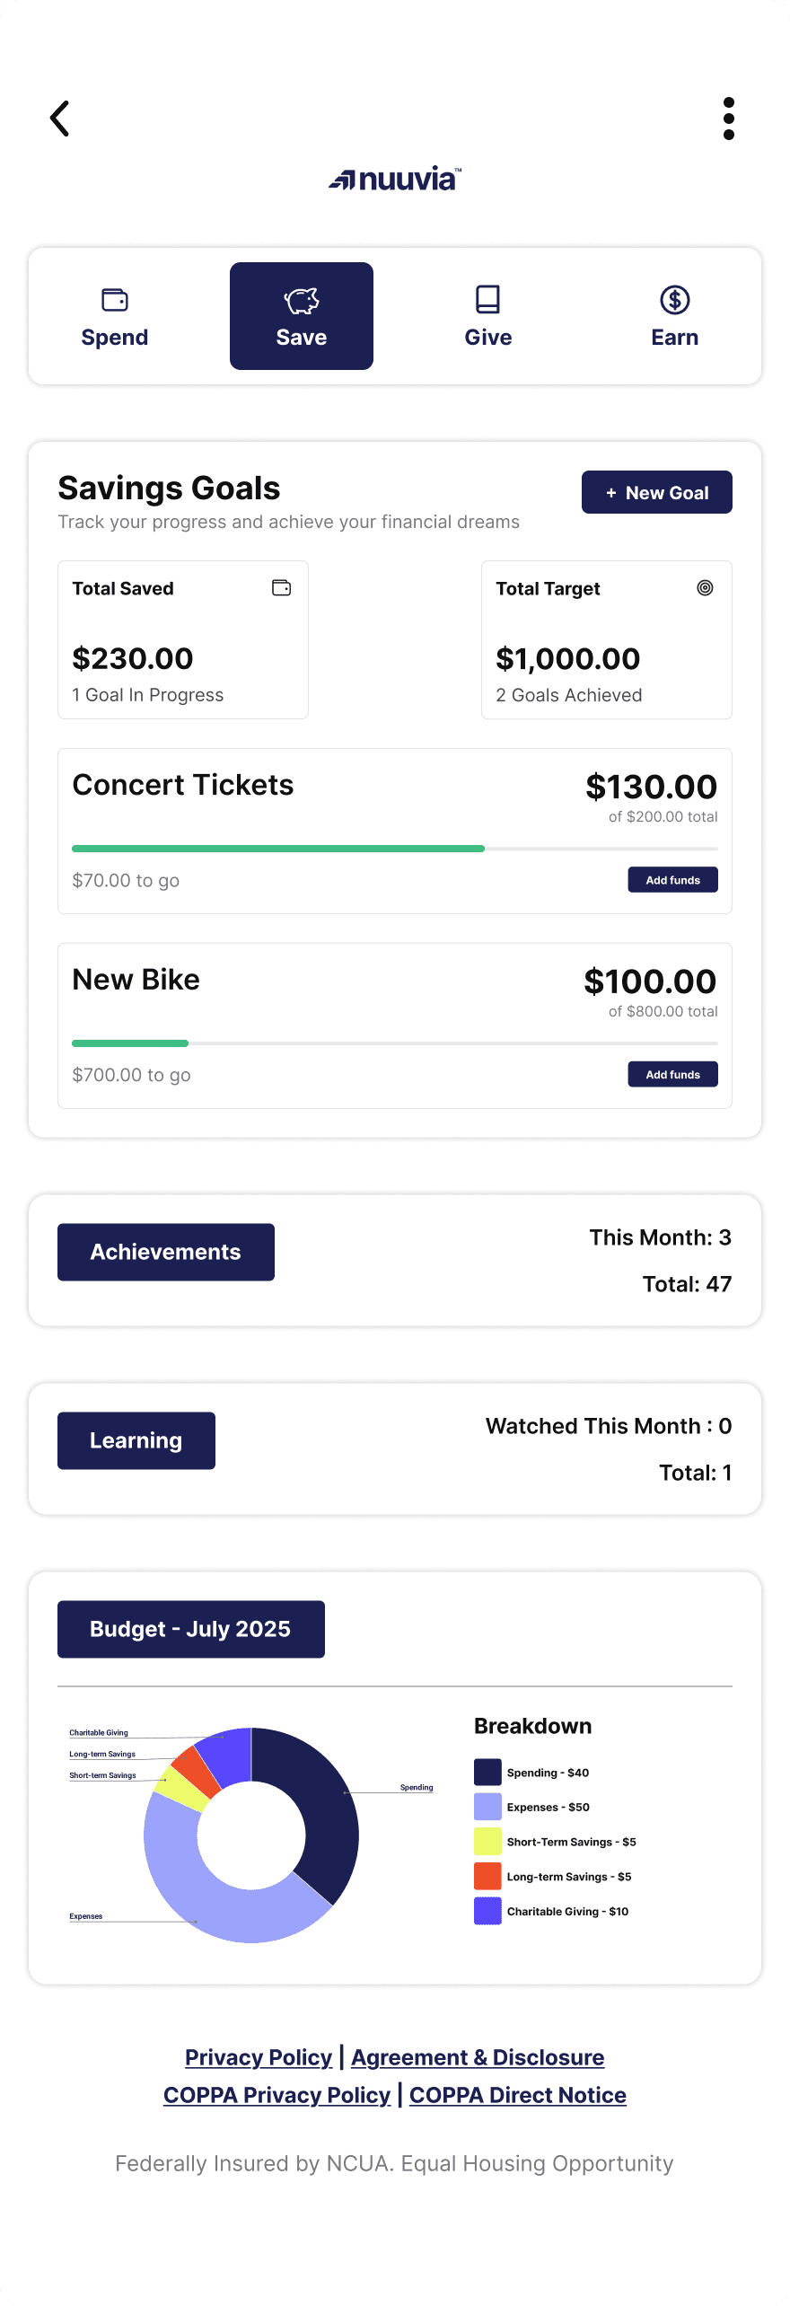This screenshot has width=790, height=2306.
Task: Click the Nuuvia logo
Action: (395, 180)
